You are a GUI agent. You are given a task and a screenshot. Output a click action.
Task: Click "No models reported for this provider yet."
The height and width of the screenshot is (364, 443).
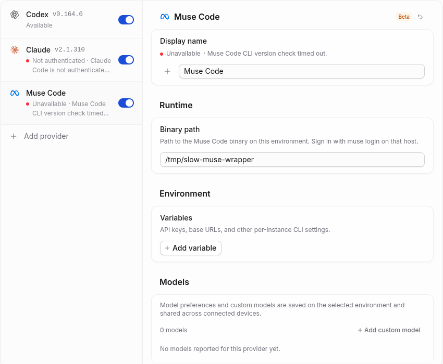click(x=220, y=349)
